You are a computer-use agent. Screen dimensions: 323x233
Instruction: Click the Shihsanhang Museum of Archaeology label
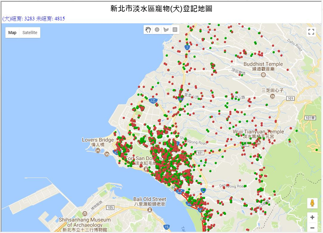coord(85,222)
